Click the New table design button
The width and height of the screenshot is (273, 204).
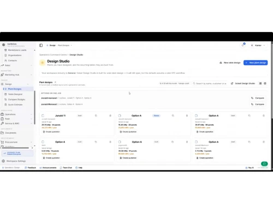coord(230,63)
